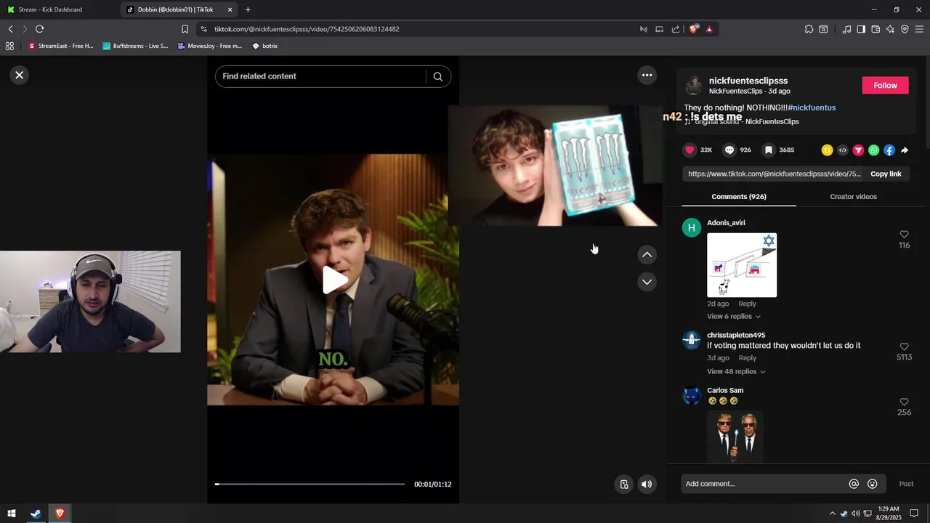Open the StreamEast bookmark
This screenshot has width=930, height=523.
[x=61, y=46]
